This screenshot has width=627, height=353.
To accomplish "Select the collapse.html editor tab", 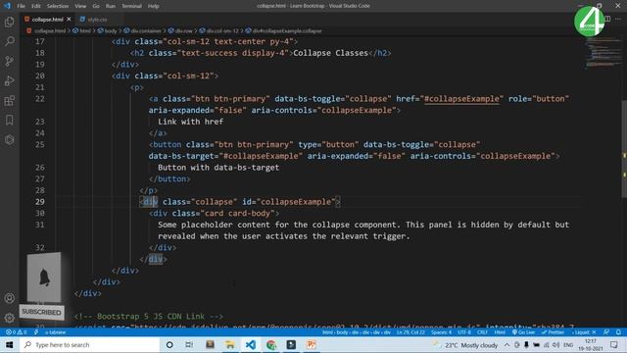I will pyautogui.click(x=47, y=20).
